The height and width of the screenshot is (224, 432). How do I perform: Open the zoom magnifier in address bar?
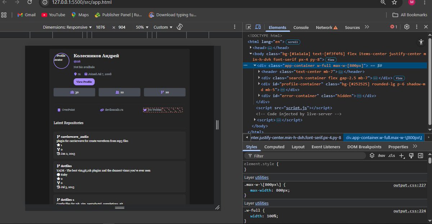coord(383,3)
